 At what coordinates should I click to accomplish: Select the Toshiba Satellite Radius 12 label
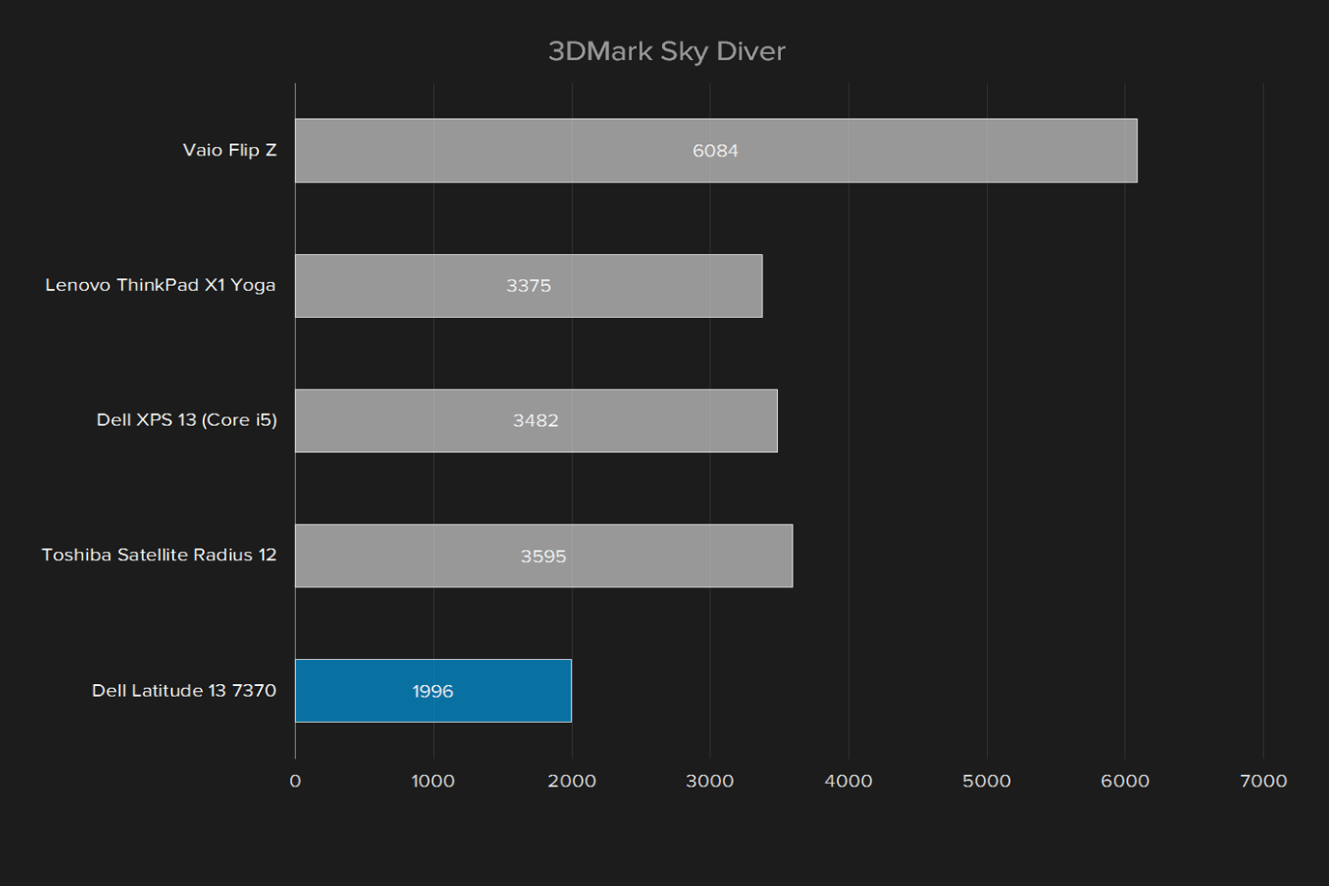[159, 555]
